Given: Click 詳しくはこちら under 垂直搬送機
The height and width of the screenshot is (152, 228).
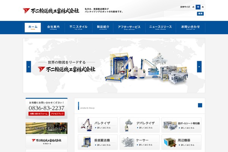Looking at the screenshot, I should point(103,145).
